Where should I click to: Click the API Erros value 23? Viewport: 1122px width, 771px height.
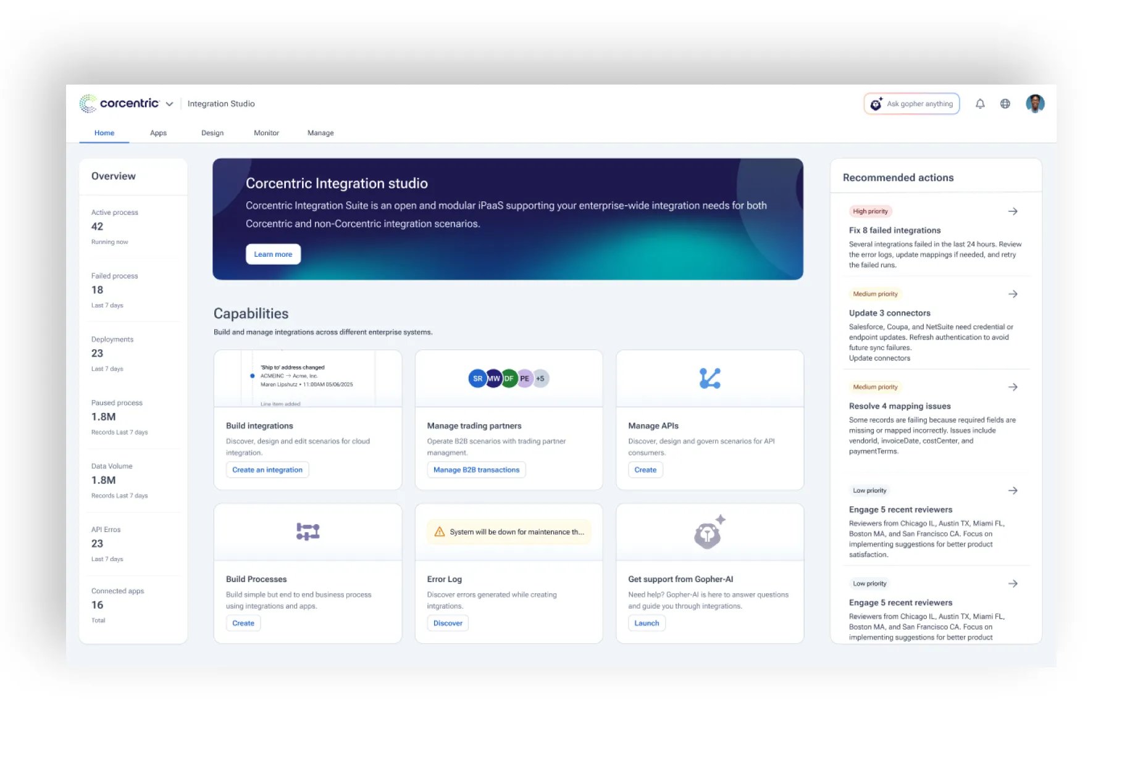[98, 544]
